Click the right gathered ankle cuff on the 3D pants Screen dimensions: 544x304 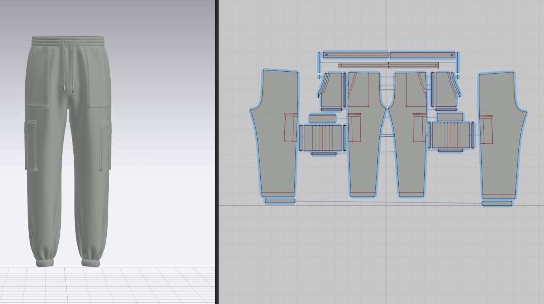point(91,262)
